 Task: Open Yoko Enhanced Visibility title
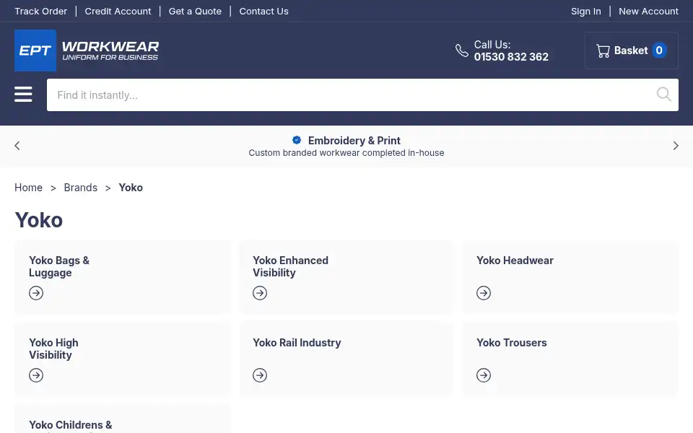(x=290, y=266)
